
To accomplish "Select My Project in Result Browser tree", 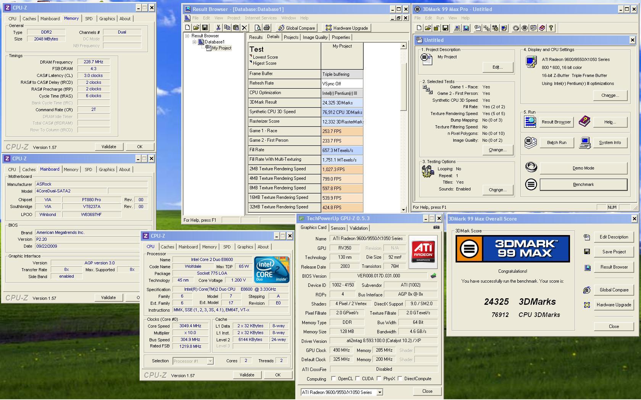I will coord(222,48).
